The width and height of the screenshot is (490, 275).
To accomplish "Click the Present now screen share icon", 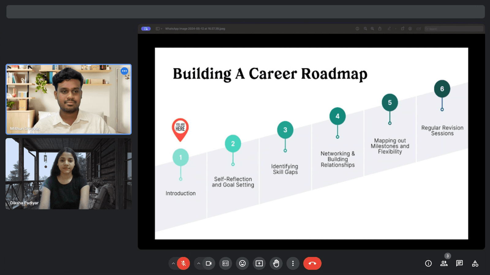I will pos(259,263).
